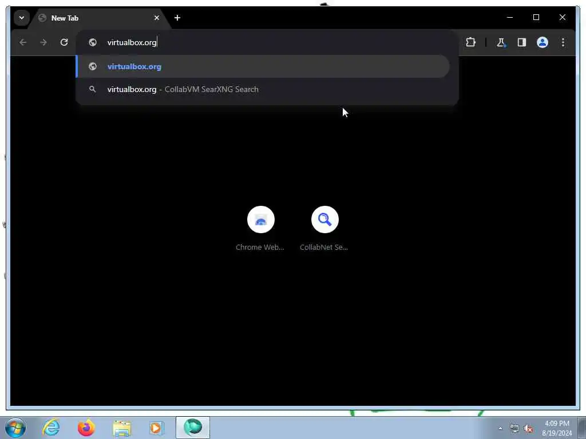Close the browser window
Image resolution: width=586 pixels, height=439 pixels.
(562, 17)
